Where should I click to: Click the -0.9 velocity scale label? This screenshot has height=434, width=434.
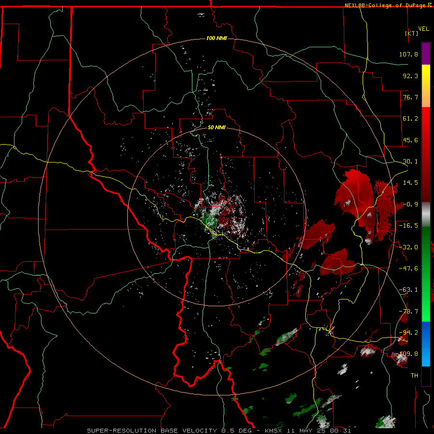coord(410,204)
